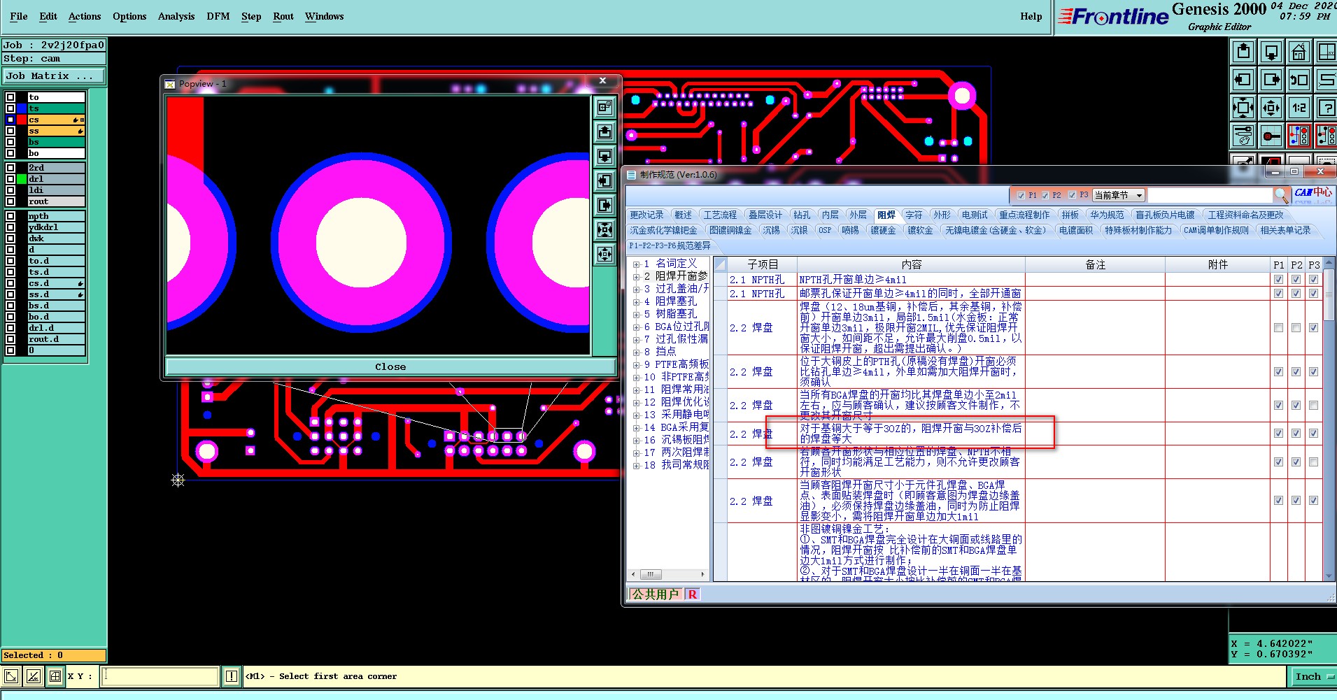Click the pan-down icon in Popview toolbar

pyautogui.click(x=604, y=156)
